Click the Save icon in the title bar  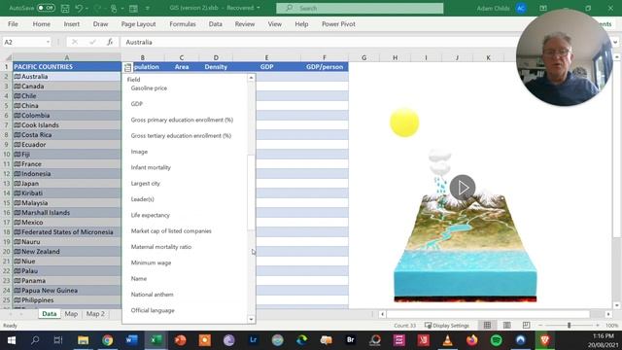[x=65, y=8]
